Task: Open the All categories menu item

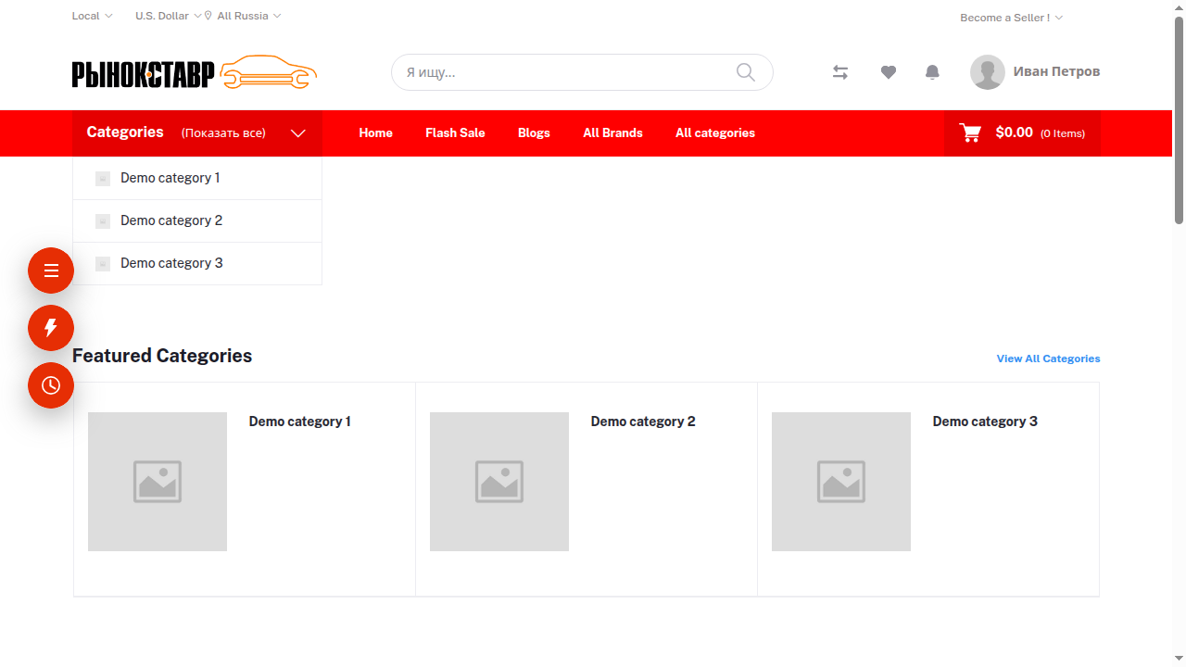Action: [x=715, y=132]
